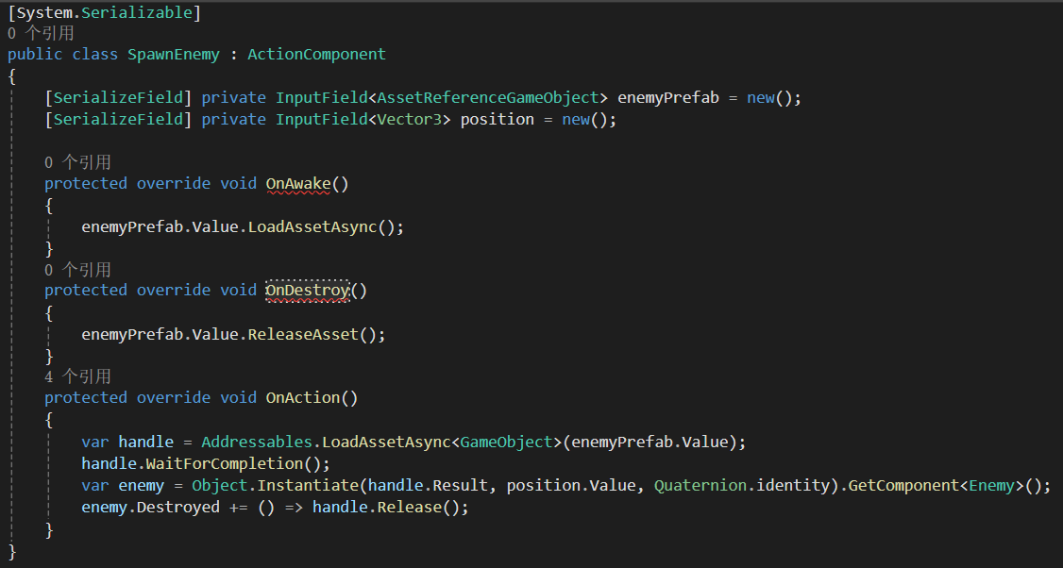Select the AssetReferenceGameObject type argument
The width and height of the screenshot is (1063, 568).
488,98
